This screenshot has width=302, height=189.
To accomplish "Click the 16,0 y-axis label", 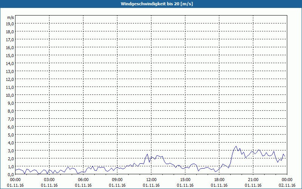I will [x=10, y=48].
